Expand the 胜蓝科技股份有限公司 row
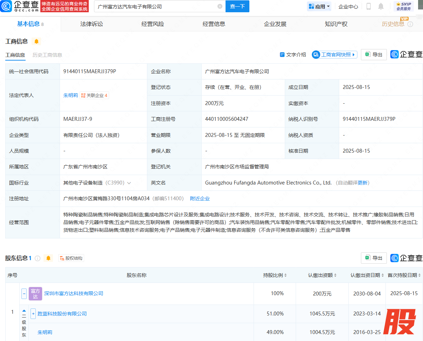 point(33,314)
